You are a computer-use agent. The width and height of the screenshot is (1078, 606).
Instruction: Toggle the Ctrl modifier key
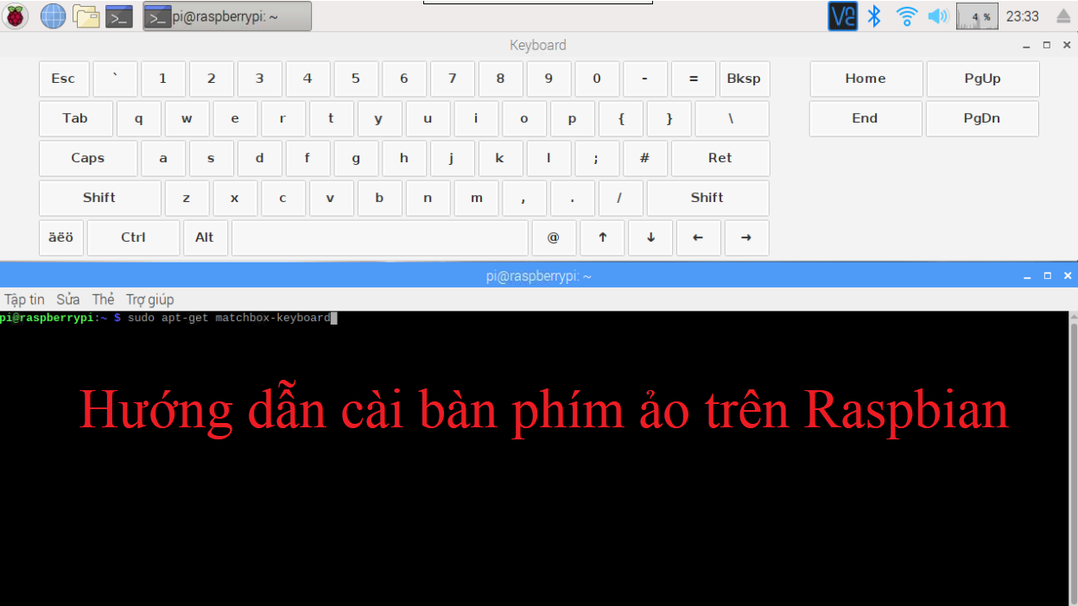pos(133,237)
